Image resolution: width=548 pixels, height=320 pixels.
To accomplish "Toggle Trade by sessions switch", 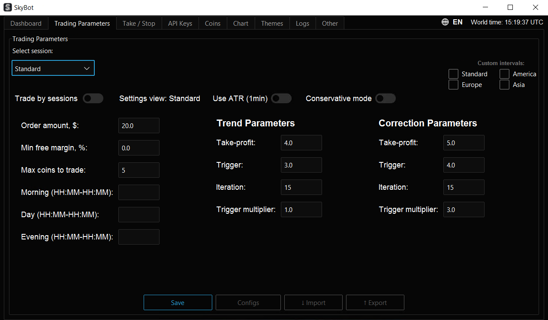I will click(93, 99).
